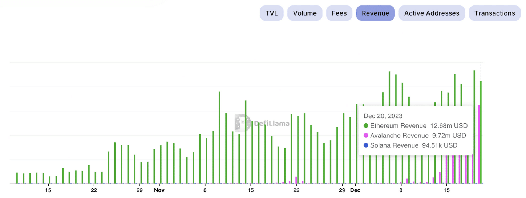Open the Volume chart tab
Viewport: 526px width, 198px height.
tap(305, 13)
